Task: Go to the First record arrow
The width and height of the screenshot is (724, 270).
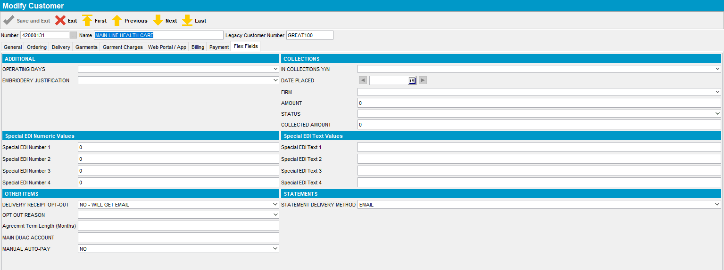Action: 87,21
